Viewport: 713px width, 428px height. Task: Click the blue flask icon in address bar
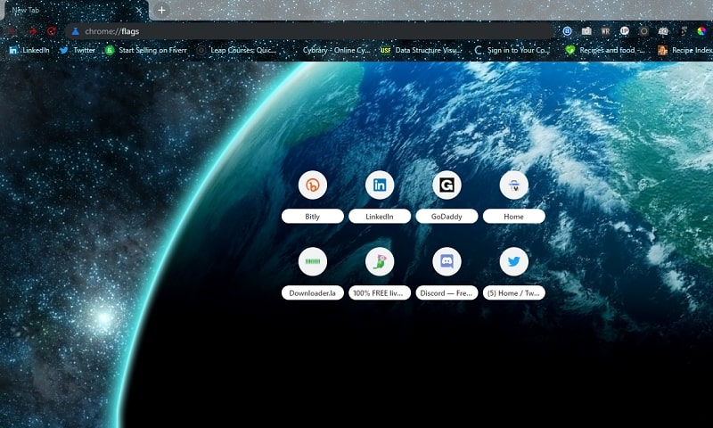click(x=76, y=31)
